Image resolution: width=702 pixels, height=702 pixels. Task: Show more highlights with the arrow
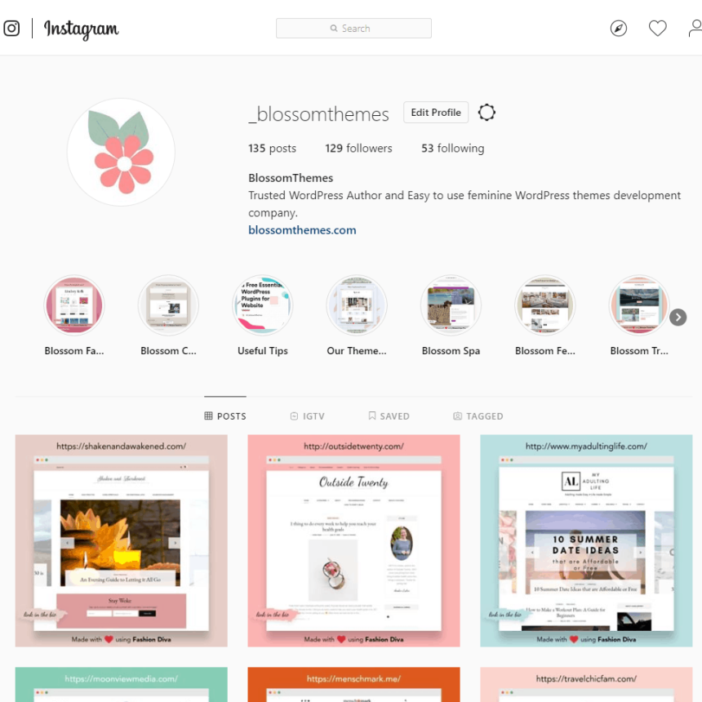(678, 318)
